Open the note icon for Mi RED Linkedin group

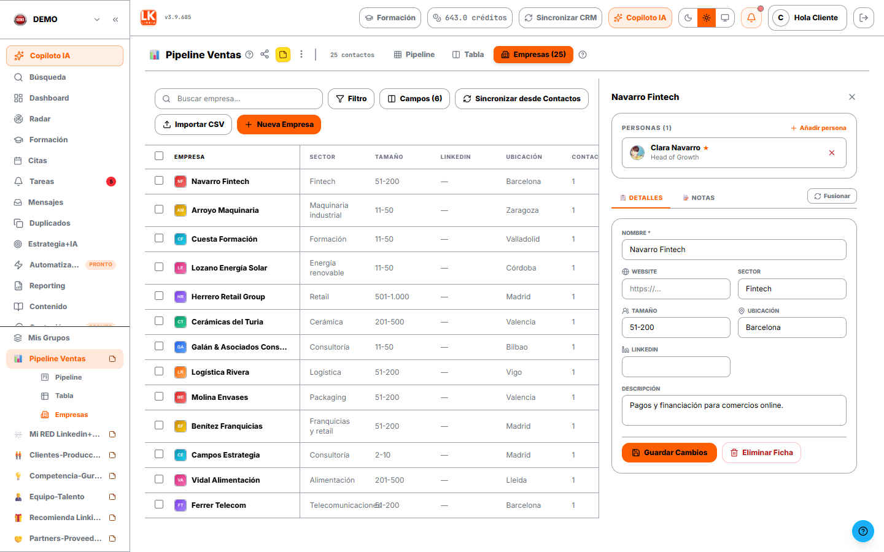112,434
